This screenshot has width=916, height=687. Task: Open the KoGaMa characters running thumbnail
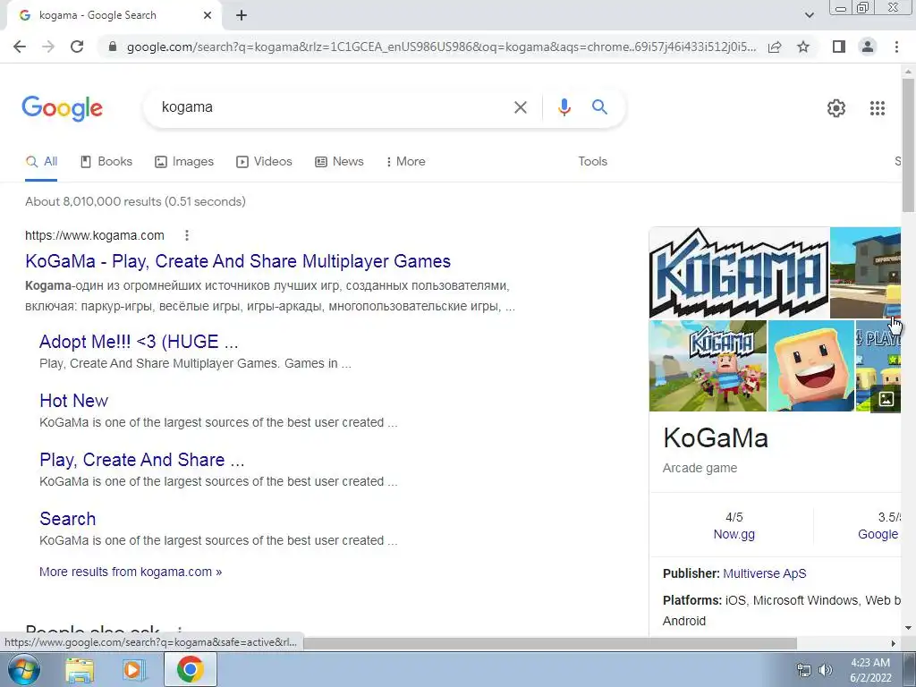(708, 366)
